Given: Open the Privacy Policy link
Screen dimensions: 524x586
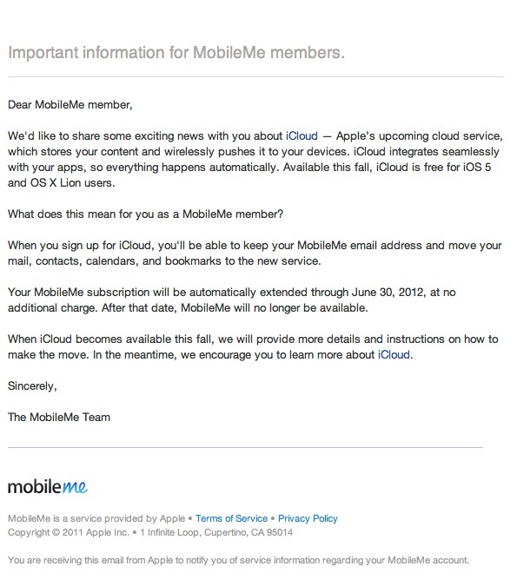Looking at the screenshot, I should [x=308, y=518].
